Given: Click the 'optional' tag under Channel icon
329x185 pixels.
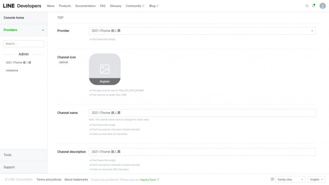Looking at the screenshot, I should [63, 62].
